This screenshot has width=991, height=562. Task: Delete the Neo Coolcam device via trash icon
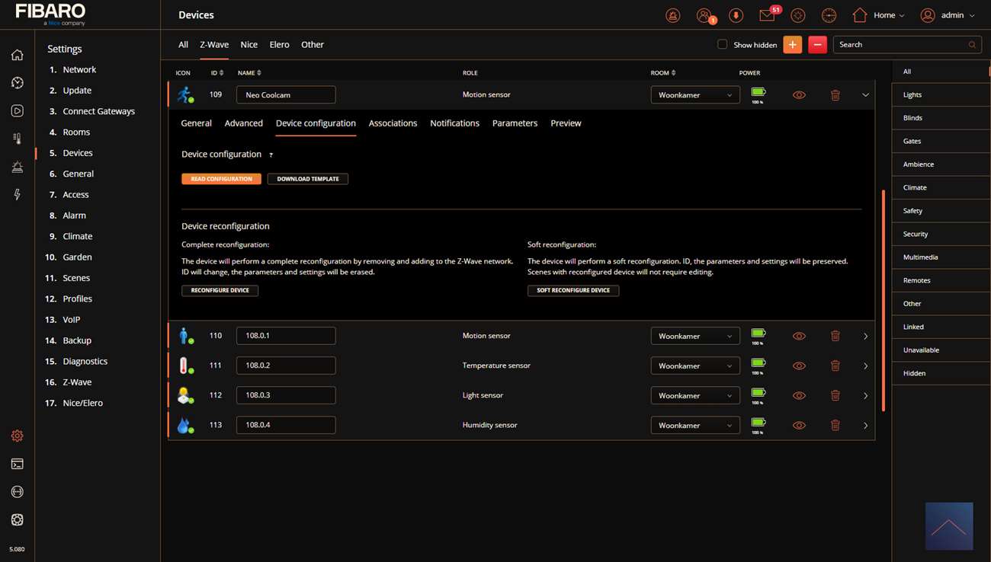click(x=835, y=95)
